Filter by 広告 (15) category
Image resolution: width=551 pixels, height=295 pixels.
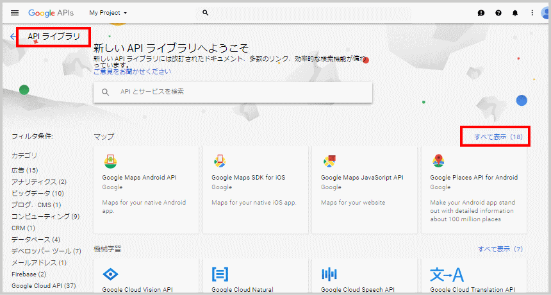pos(24,170)
